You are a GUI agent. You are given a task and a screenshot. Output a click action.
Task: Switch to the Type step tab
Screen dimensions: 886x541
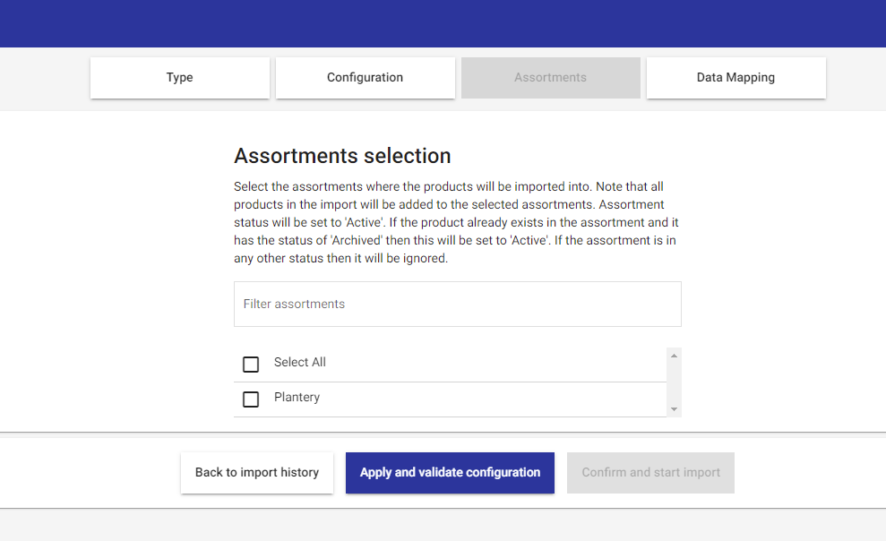tap(180, 77)
